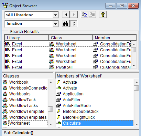This screenshot has height=136, width=141.
Task: Click the Go Forward arrow button
Action: click(74, 15)
